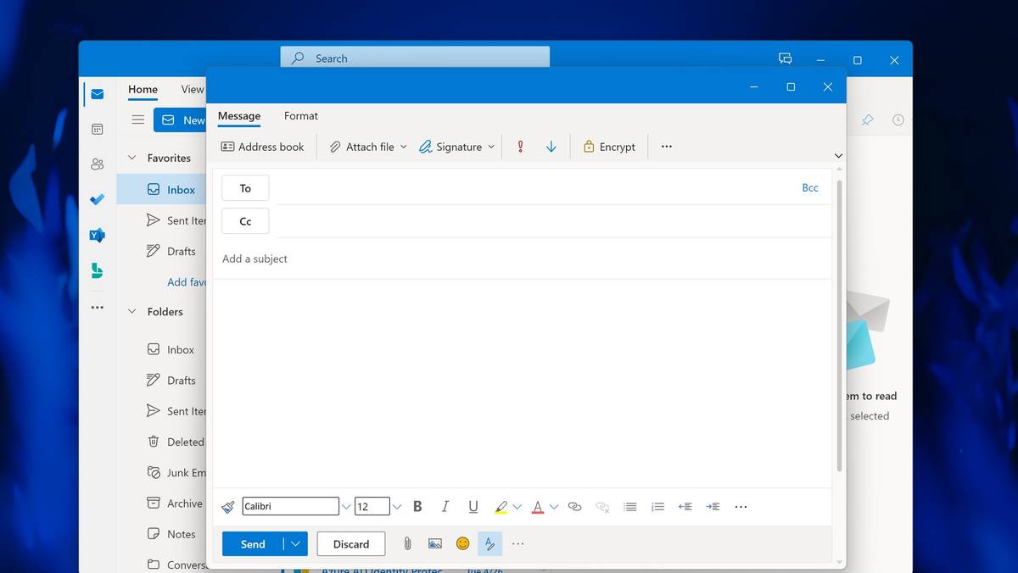Toggle italic formatting
The height and width of the screenshot is (573, 1018).
(x=445, y=506)
